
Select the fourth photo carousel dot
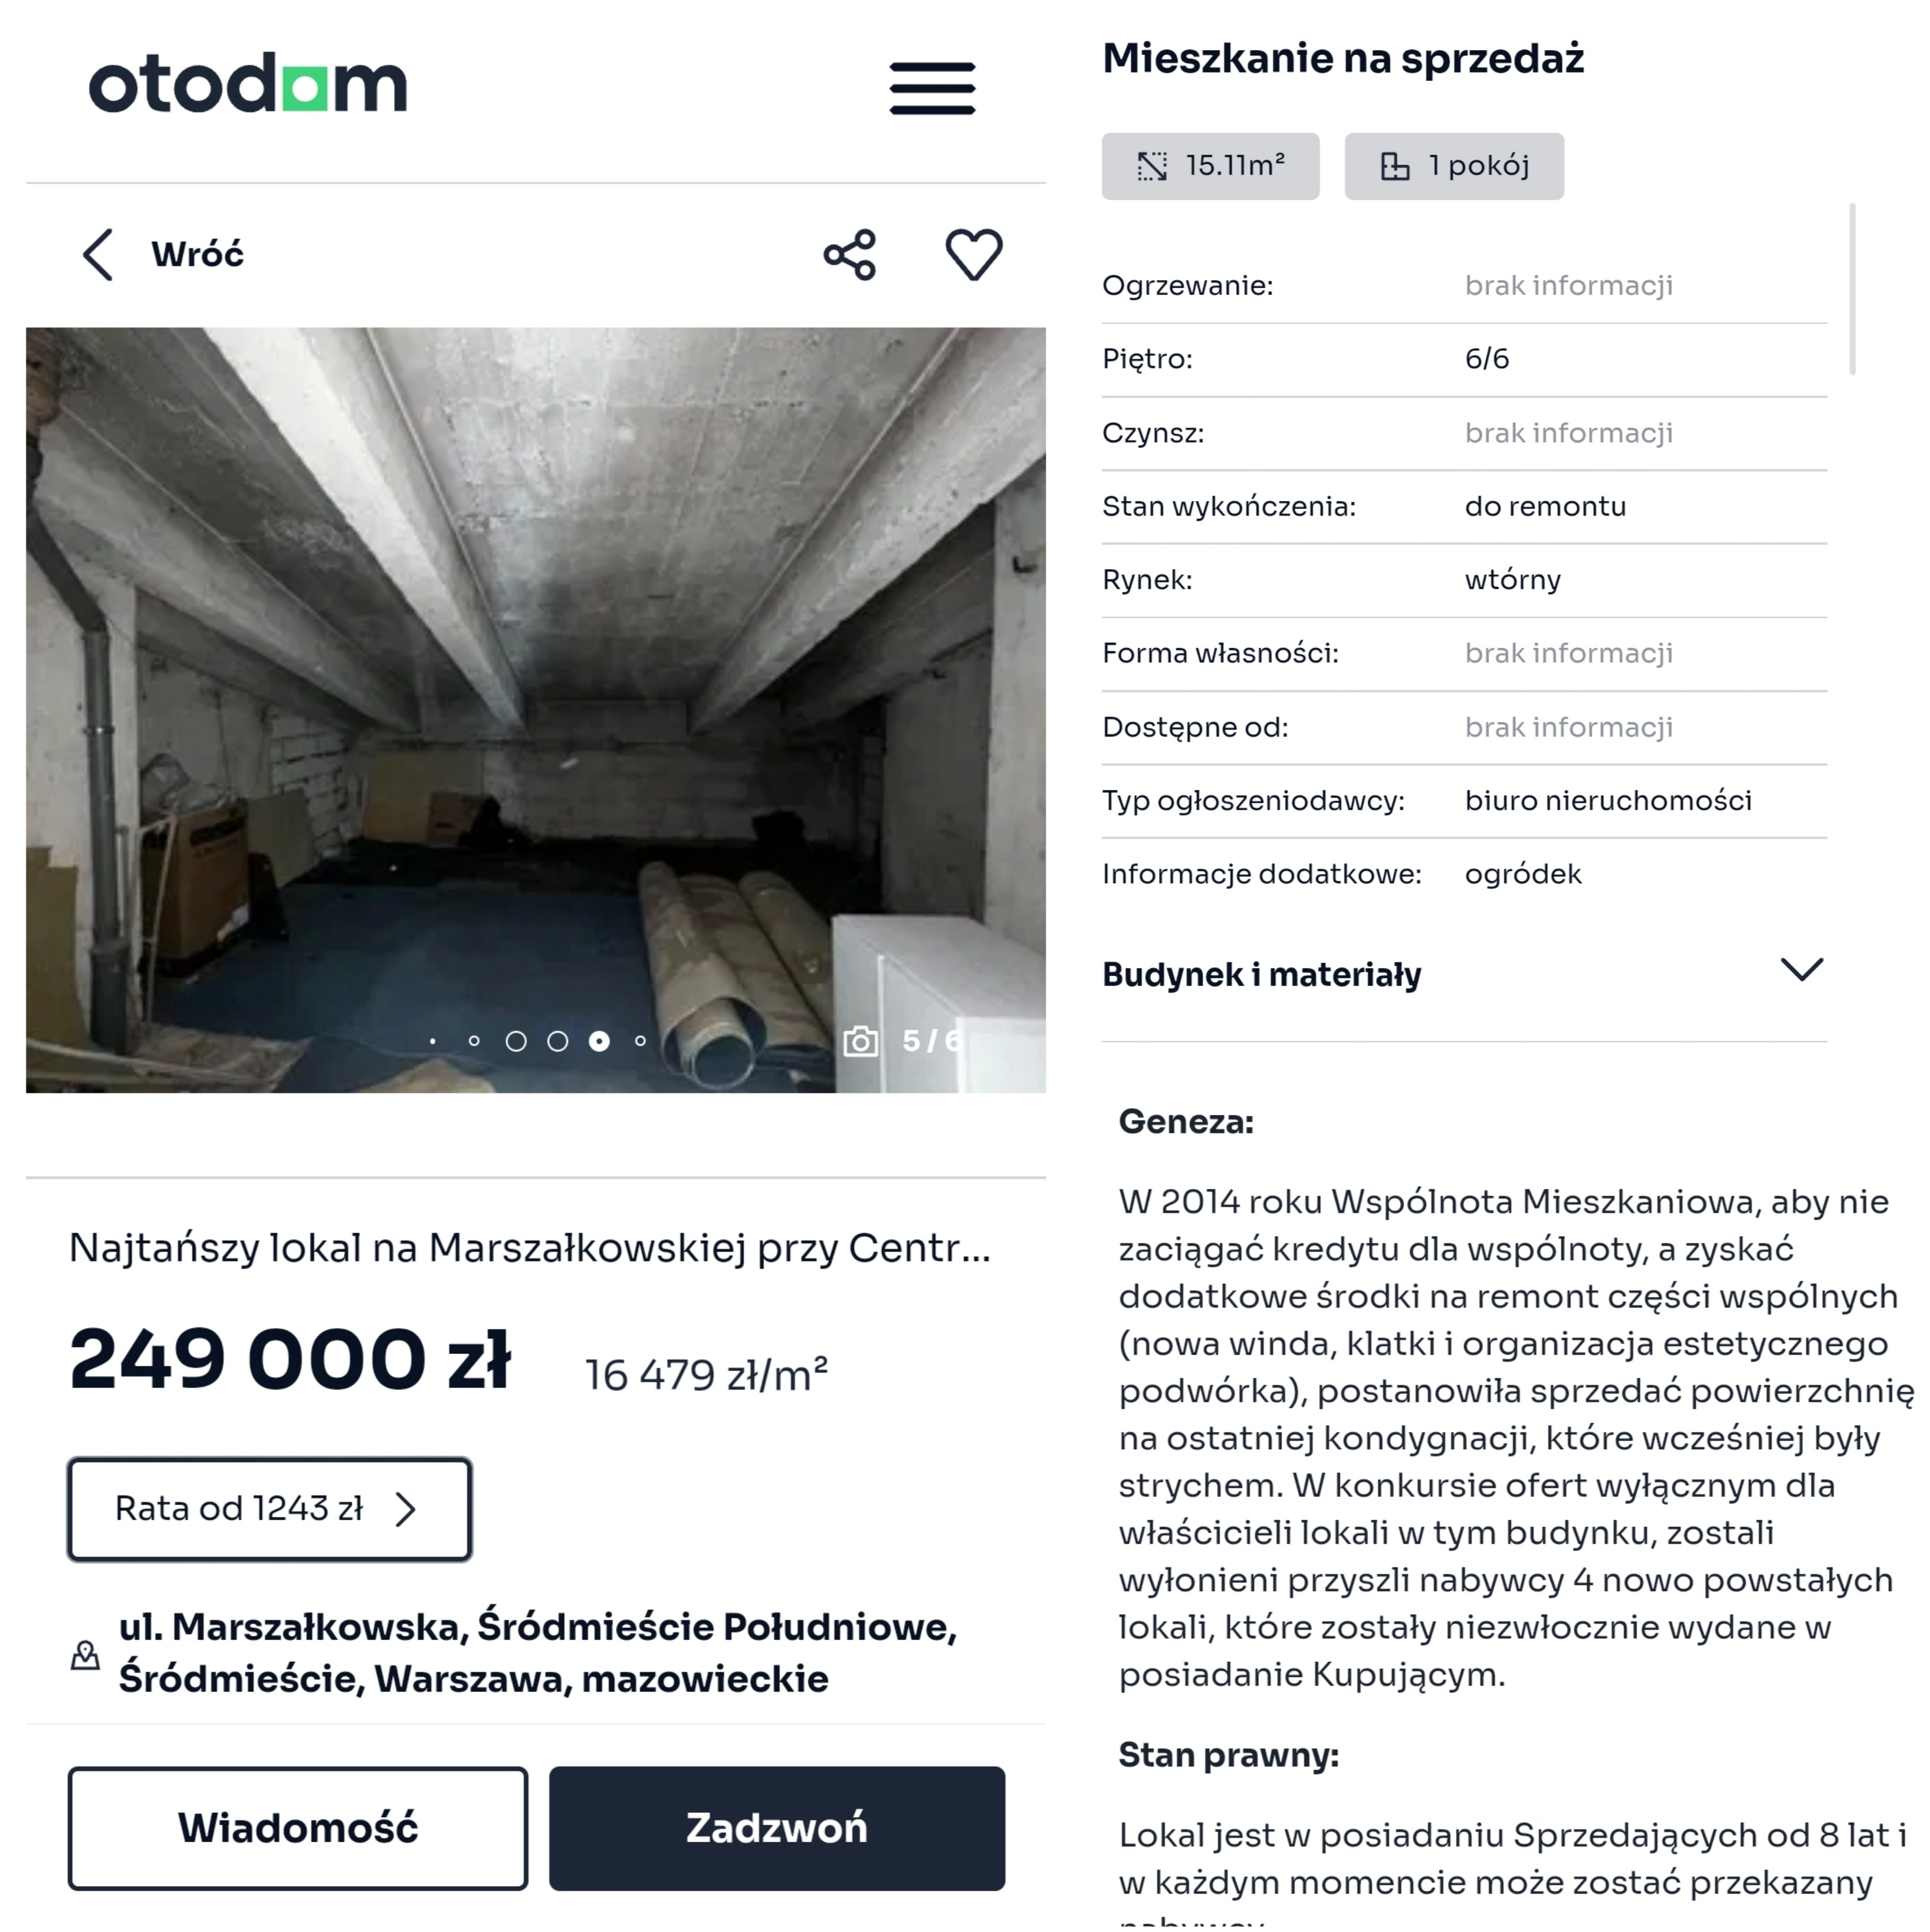click(558, 1041)
